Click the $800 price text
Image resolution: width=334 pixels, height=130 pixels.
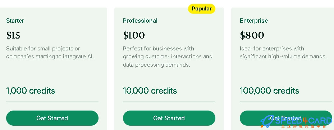252,35
